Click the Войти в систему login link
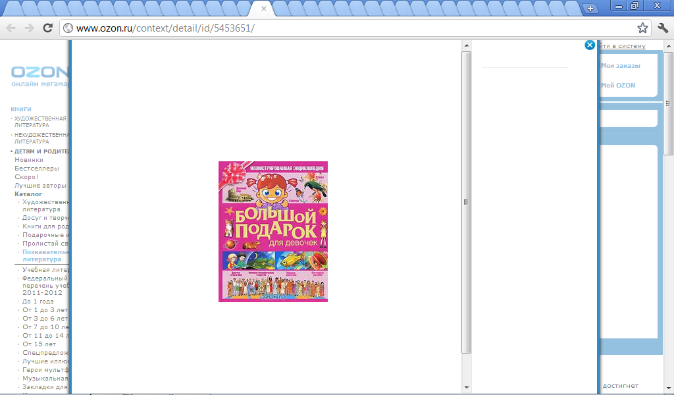This screenshot has width=674, height=395. click(x=623, y=46)
